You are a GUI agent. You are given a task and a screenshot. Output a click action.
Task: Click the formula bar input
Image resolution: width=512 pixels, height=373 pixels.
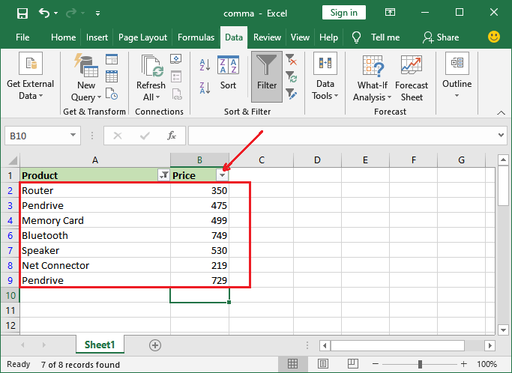[342, 136]
